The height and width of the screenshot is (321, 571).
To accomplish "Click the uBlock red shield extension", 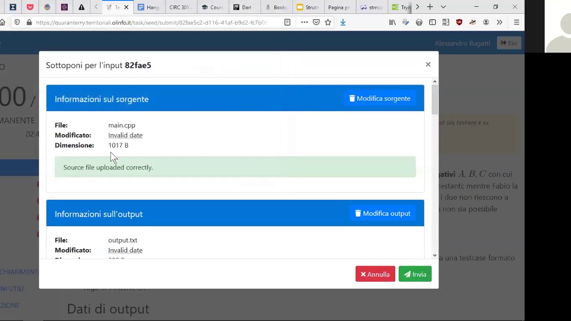I will [x=459, y=22].
